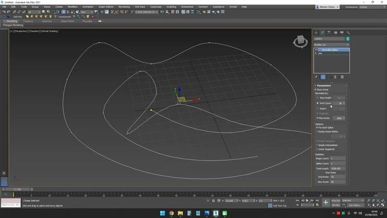Open the Modifiers menu
The image size is (387, 218).
coord(73,7)
